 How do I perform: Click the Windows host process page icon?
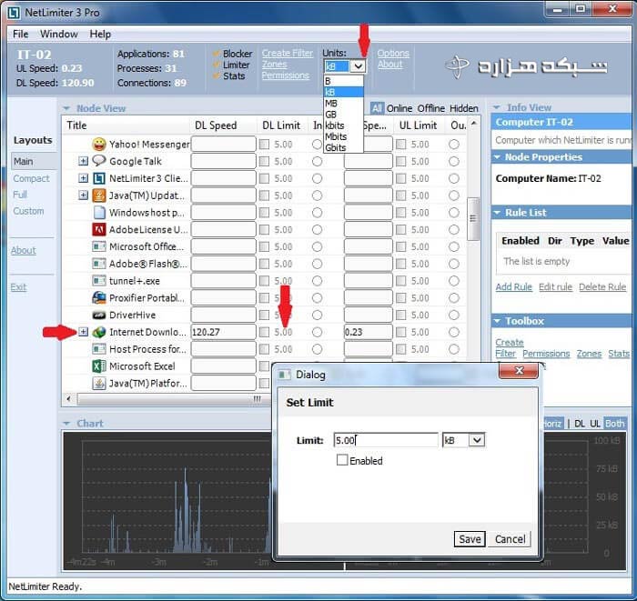click(98, 212)
